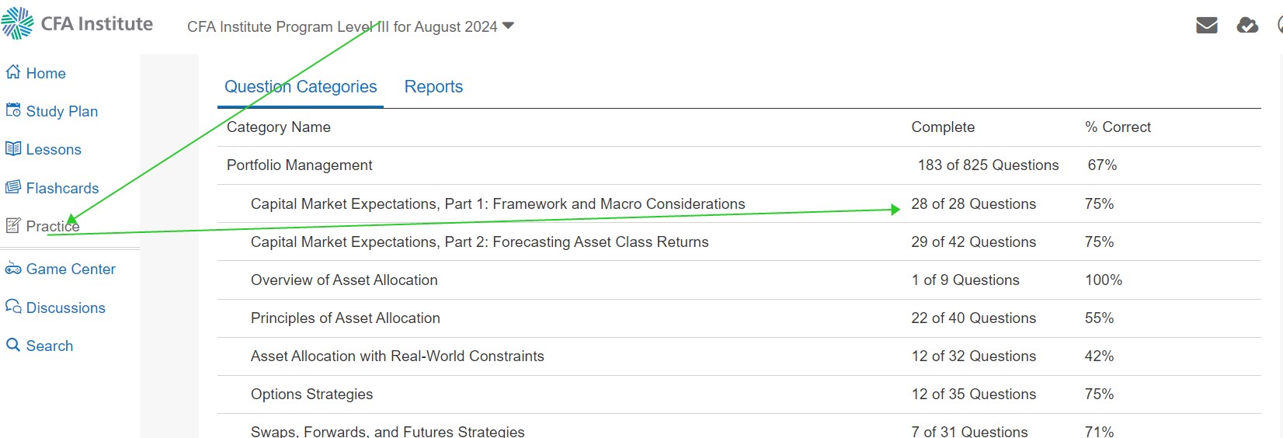This screenshot has width=1283, height=438.
Task: Open Asset Allocation with Real-World Constraints
Action: (397, 356)
